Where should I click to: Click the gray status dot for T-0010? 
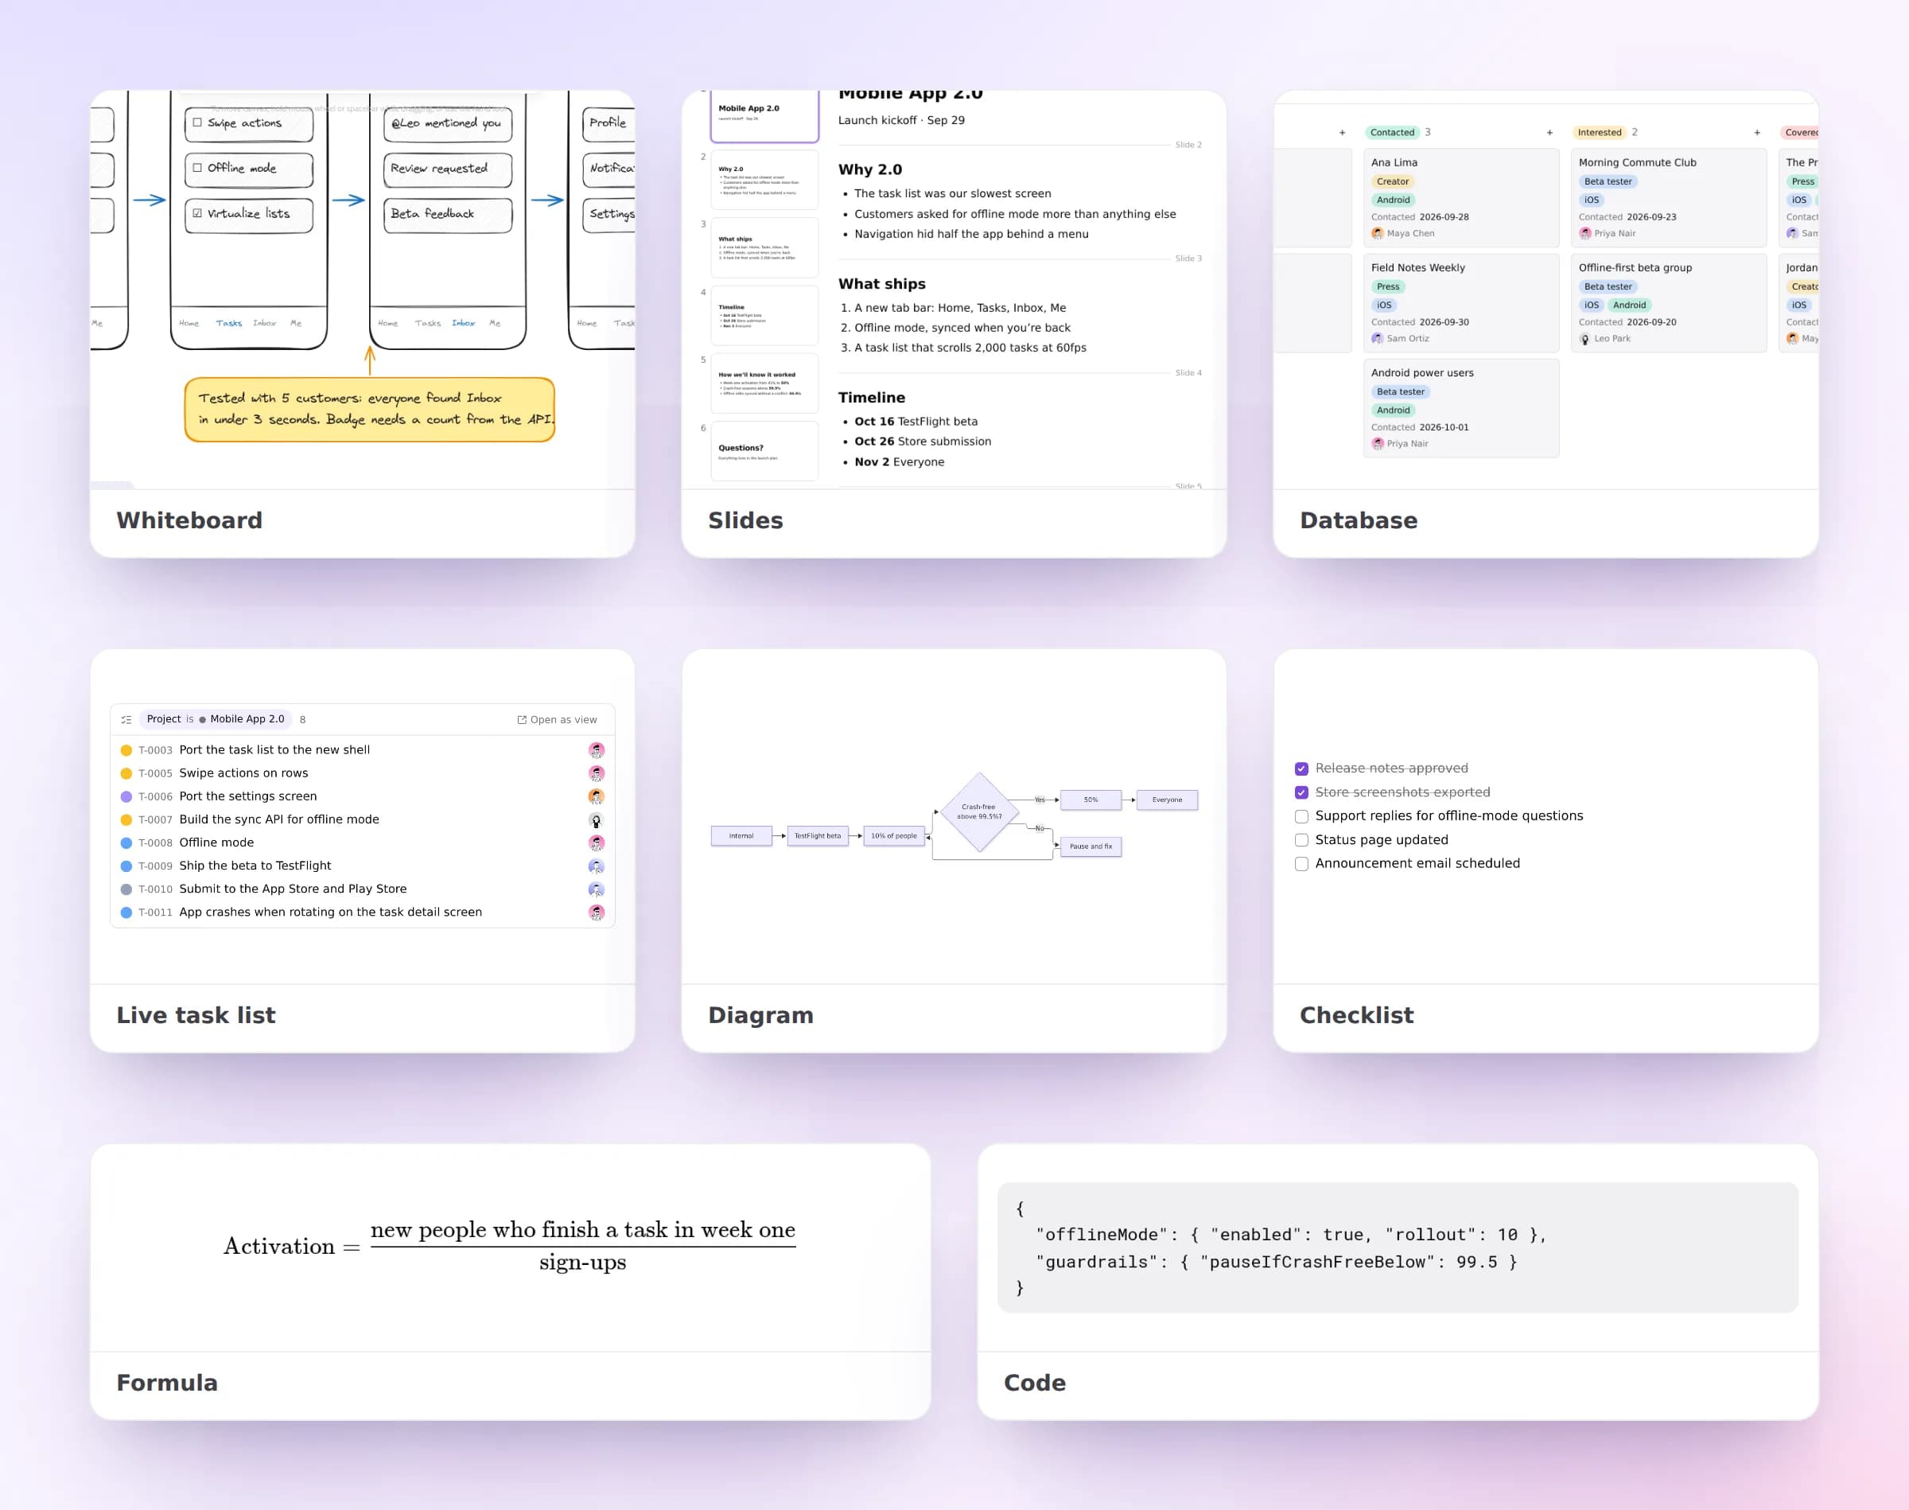[126, 889]
